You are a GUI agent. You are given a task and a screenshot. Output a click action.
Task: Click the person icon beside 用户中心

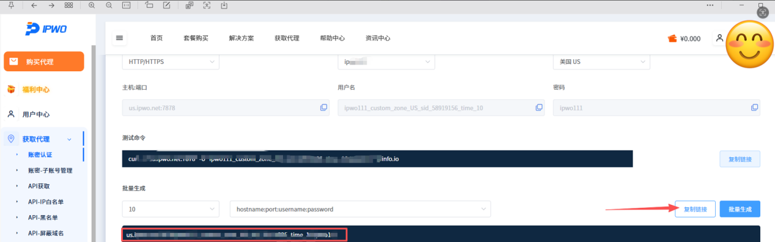(x=11, y=114)
